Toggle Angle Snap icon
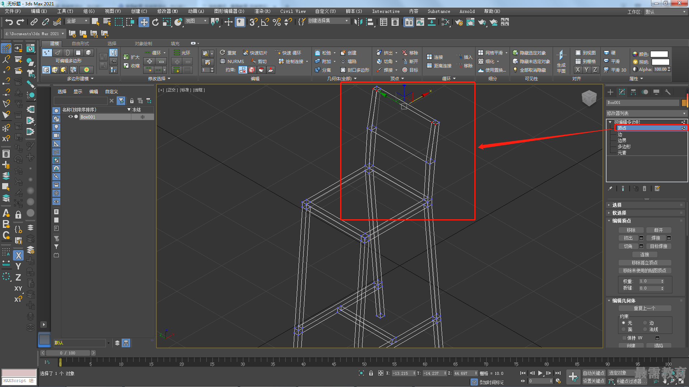This screenshot has height=387, width=689. click(265, 22)
